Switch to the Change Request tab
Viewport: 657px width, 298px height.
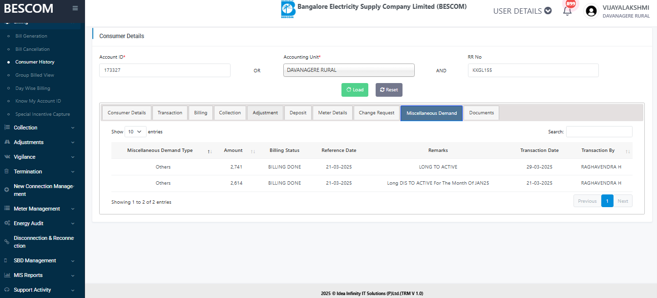(x=377, y=113)
